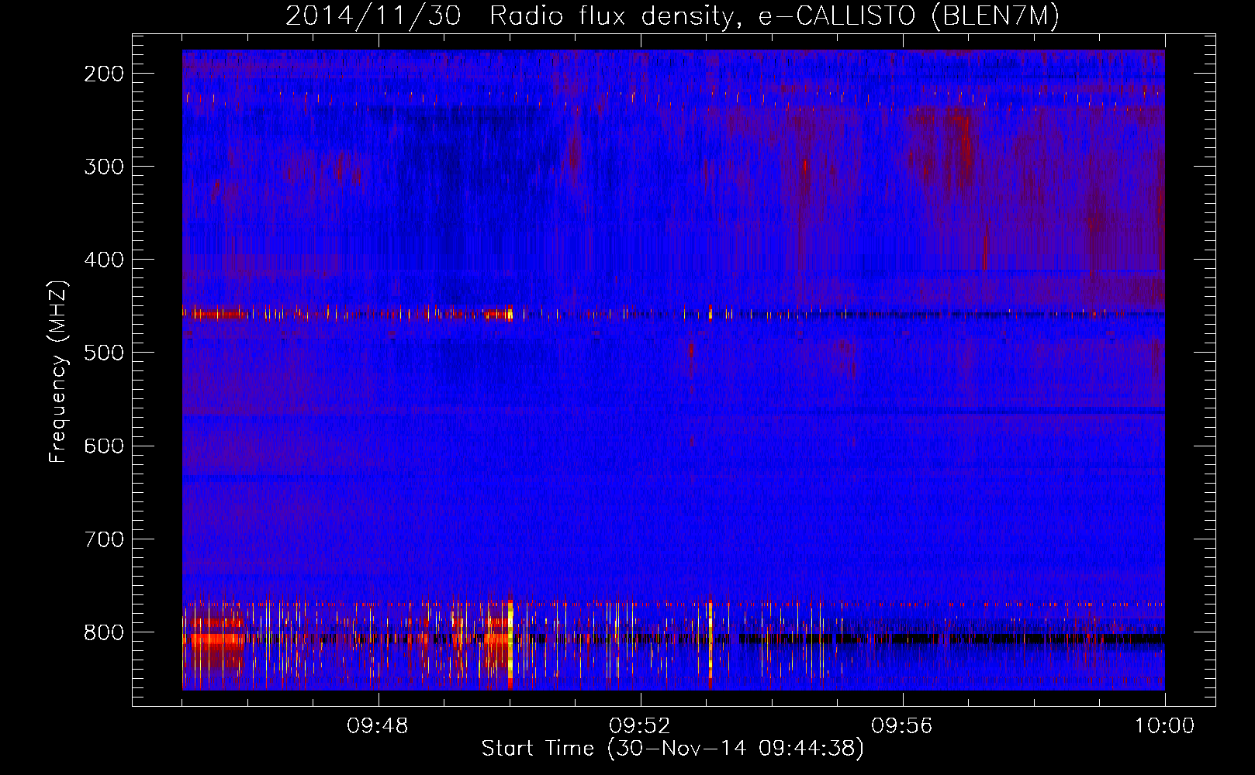The height and width of the screenshot is (775, 1255).
Task: Click the 10:00 time tick label
Action: pos(1164,726)
